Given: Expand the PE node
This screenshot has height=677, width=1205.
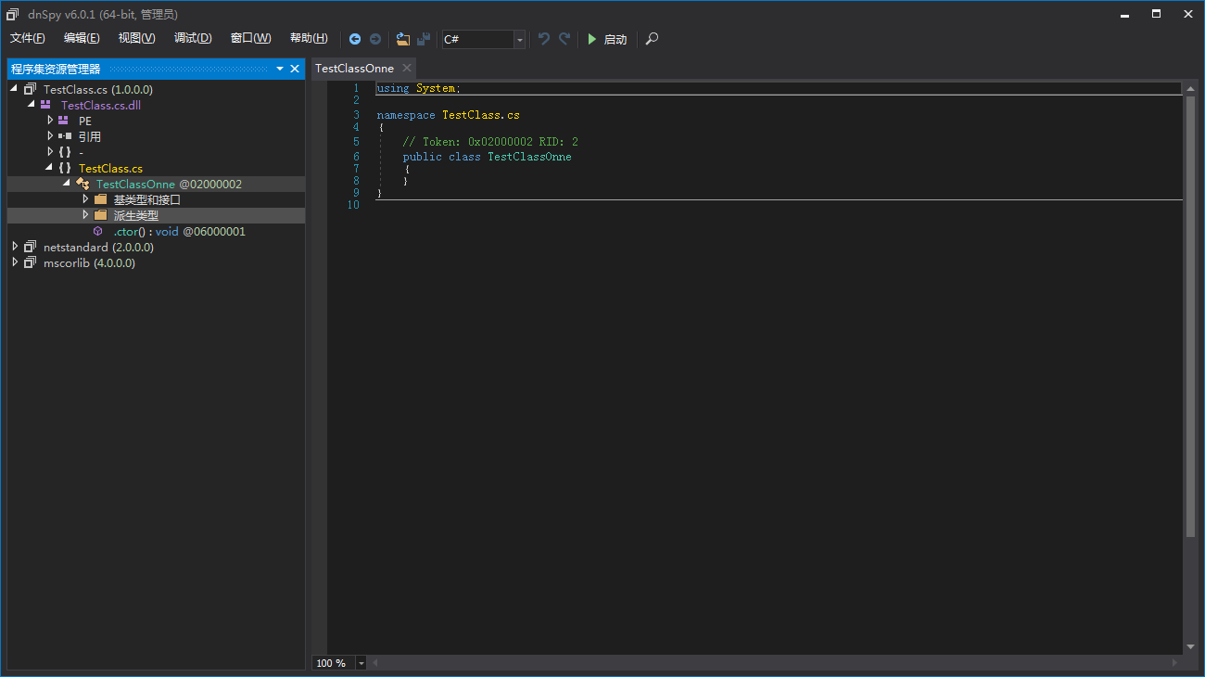Looking at the screenshot, I should pyautogui.click(x=50, y=121).
